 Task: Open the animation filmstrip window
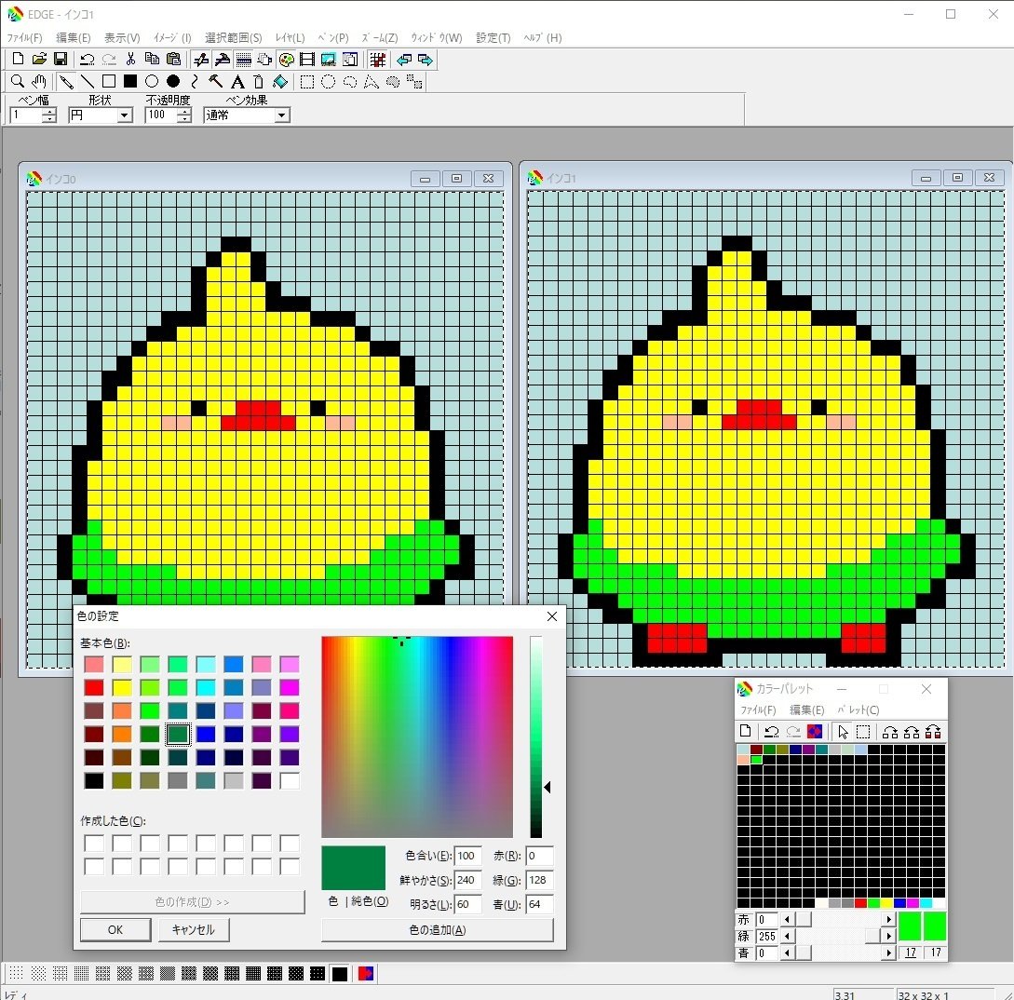pos(307,60)
